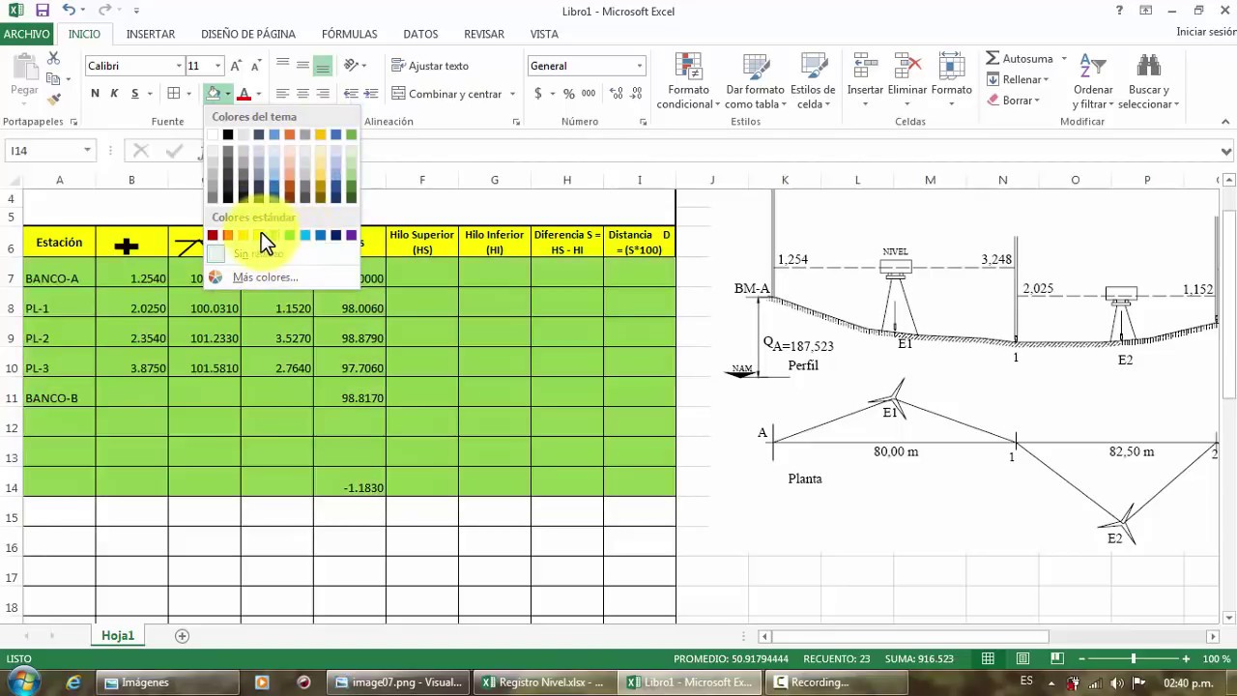Open Estilos de celda gallery
The height and width of the screenshot is (696, 1237).
coord(813,81)
